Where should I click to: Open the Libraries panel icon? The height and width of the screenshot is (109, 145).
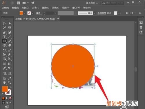[x=141, y=32]
